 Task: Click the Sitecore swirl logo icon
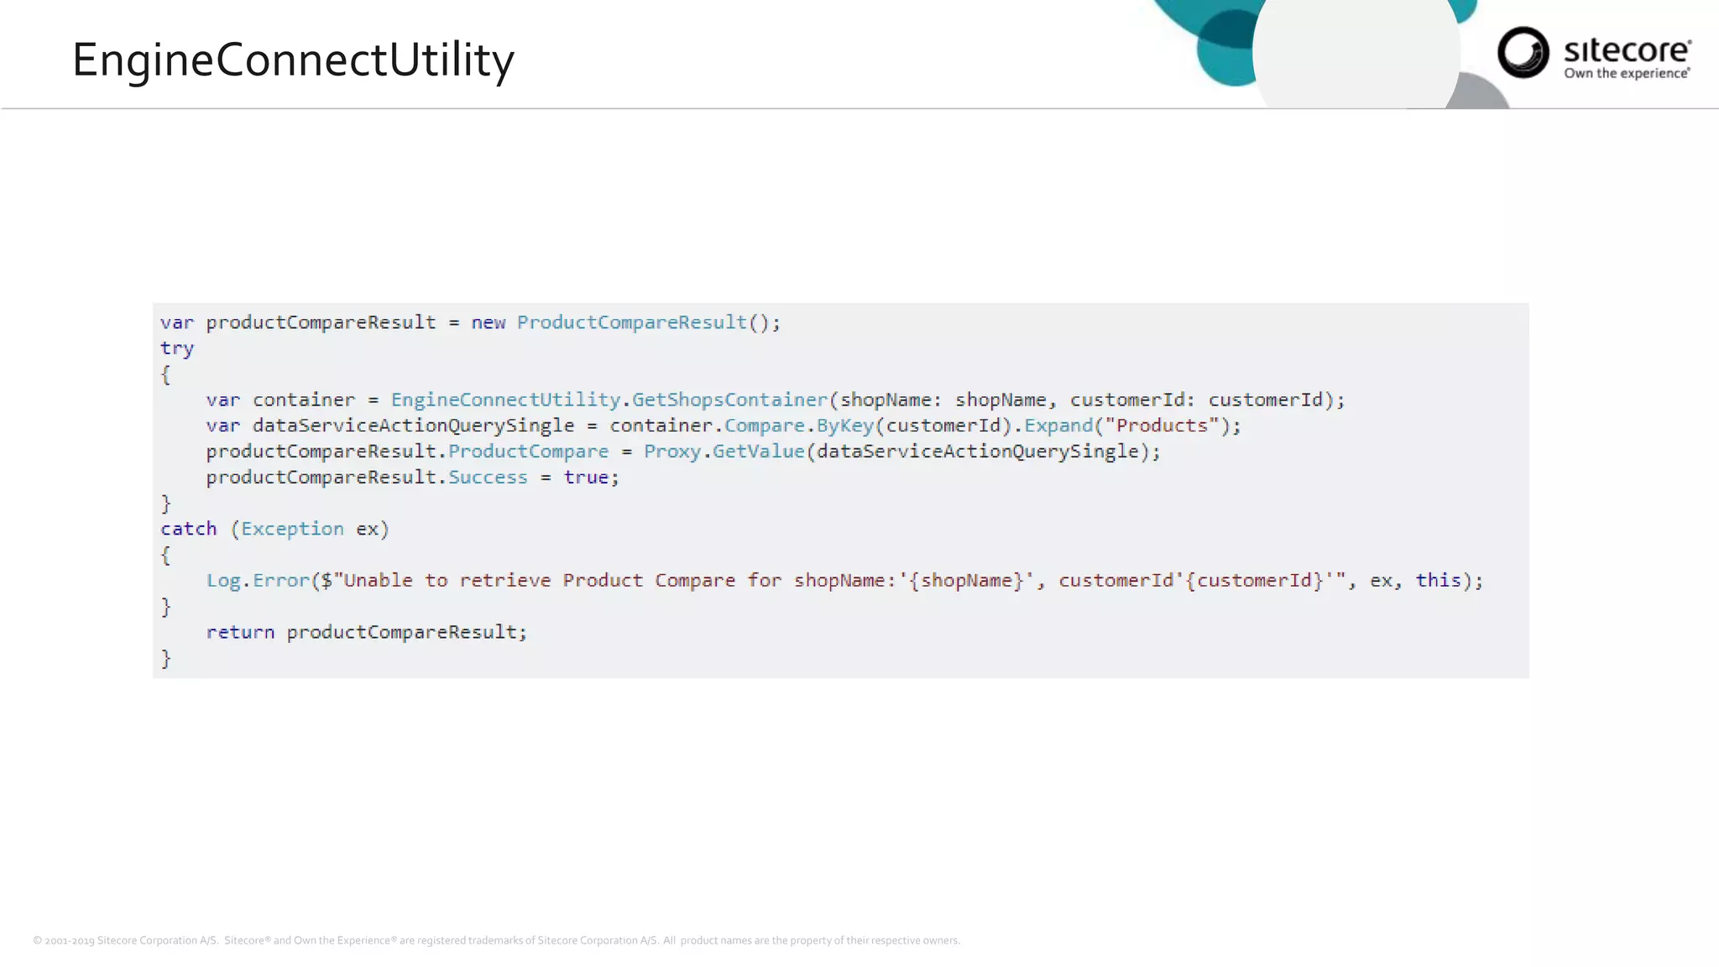click(1523, 52)
